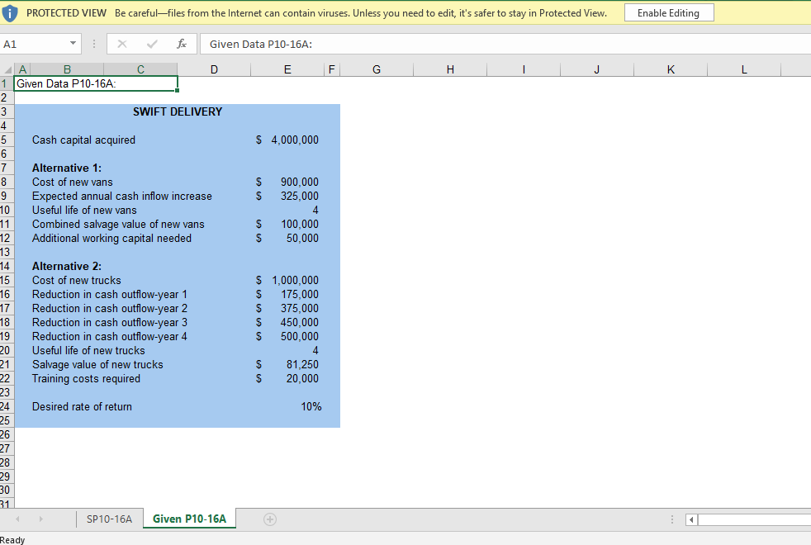Open the Insert Function fx icon

tap(182, 44)
